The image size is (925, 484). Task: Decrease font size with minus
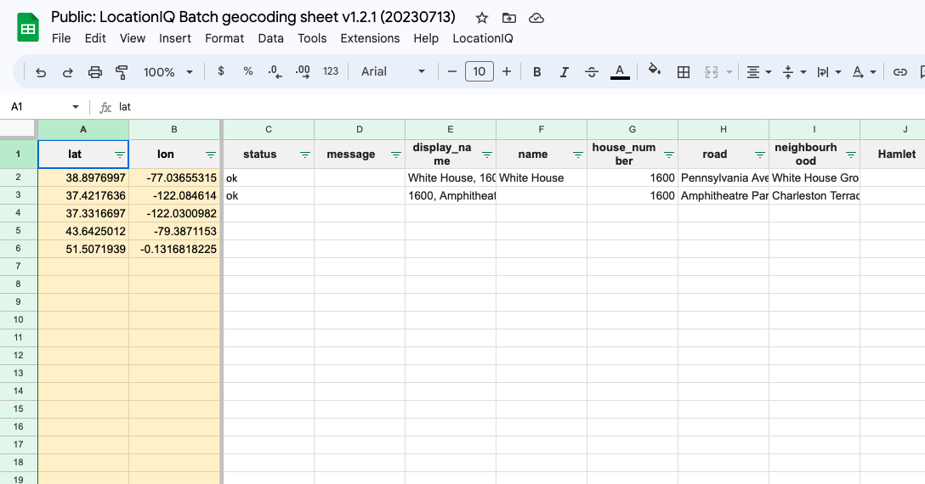pyautogui.click(x=452, y=71)
